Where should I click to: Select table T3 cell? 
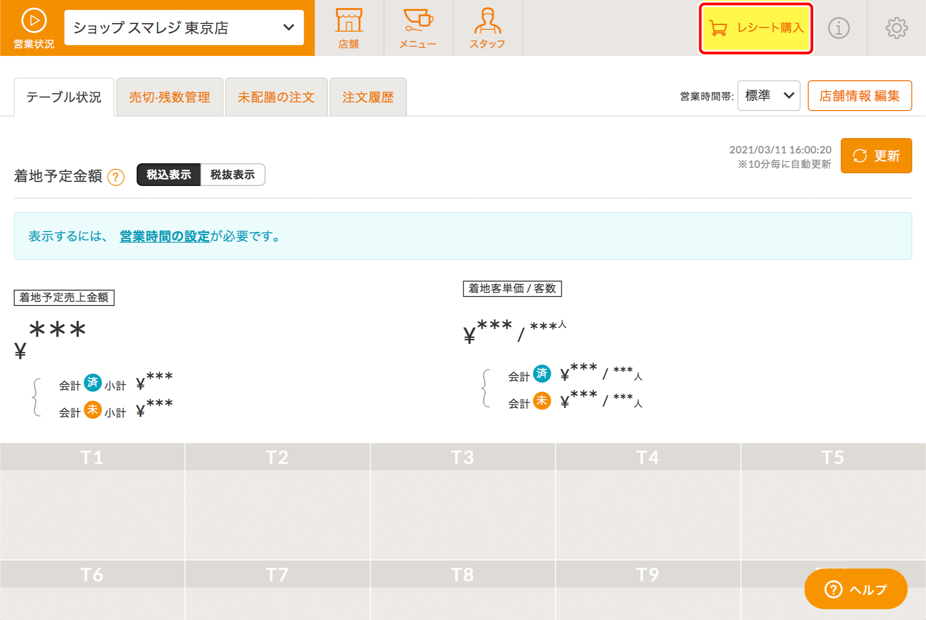click(x=462, y=501)
